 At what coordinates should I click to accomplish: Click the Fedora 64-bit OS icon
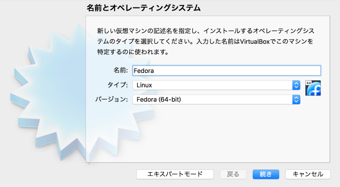coord(313,88)
